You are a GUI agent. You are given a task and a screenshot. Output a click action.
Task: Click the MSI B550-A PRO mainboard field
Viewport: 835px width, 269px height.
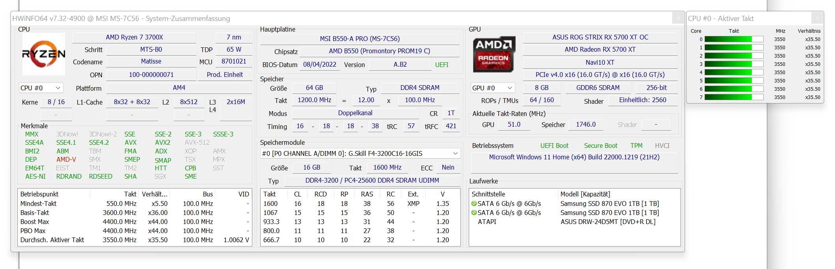[360, 39]
